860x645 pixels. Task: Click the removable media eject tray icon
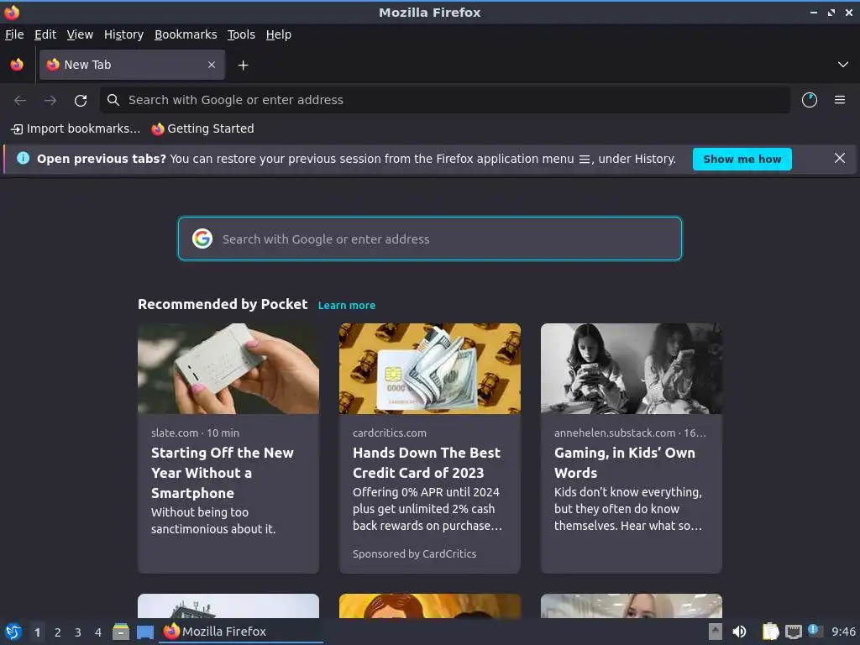(x=716, y=632)
